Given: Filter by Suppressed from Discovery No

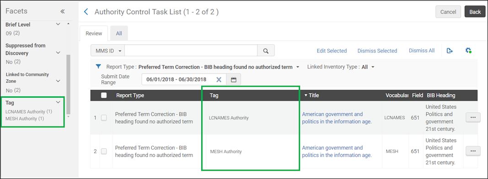Looking at the screenshot, I should (13, 62).
